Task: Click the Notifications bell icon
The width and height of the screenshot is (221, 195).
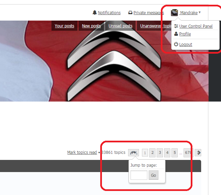Action: click(x=95, y=12)
